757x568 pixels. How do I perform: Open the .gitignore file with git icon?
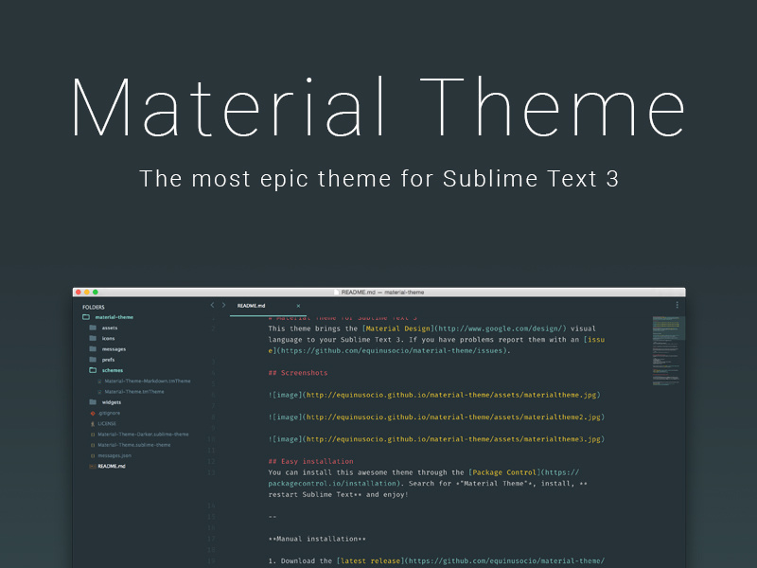pyautogui.click(x=105, y=413)
